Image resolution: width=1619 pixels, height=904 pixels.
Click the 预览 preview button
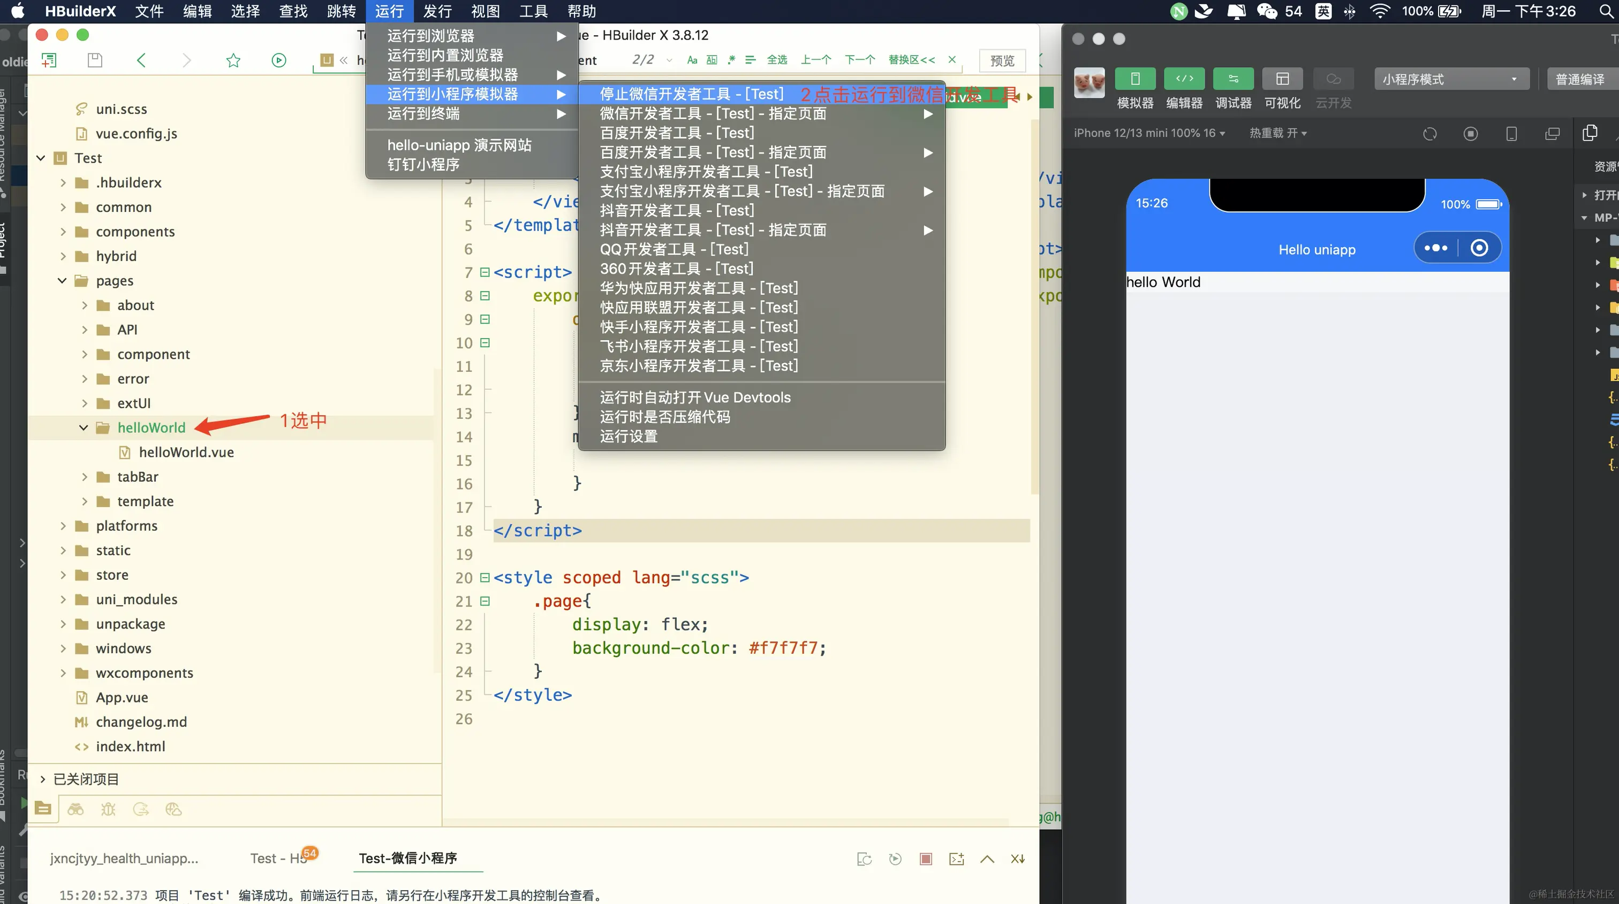pos(1002,61)
